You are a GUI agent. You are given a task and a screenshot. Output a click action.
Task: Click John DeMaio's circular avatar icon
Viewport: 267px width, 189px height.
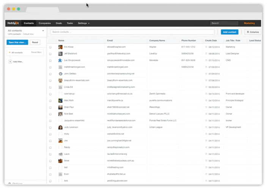tap(60, 74)
